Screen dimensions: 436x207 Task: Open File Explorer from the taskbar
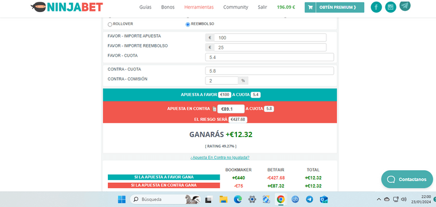[x=224, y=199]
